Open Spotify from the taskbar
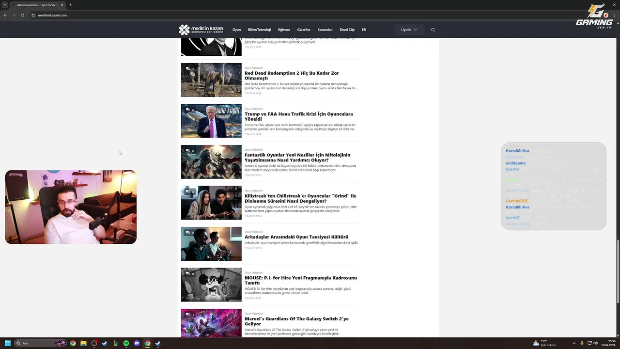Screen dimensions: 620x349 click(x=126, y=343)
